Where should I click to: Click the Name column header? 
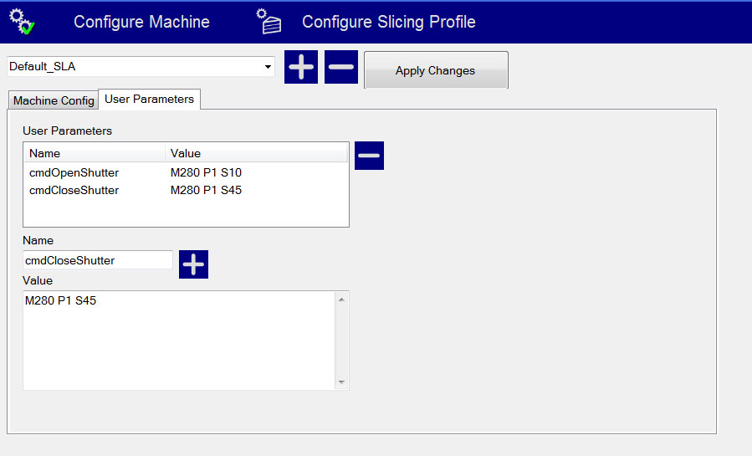pyautogui.click(x=94, y=153)
